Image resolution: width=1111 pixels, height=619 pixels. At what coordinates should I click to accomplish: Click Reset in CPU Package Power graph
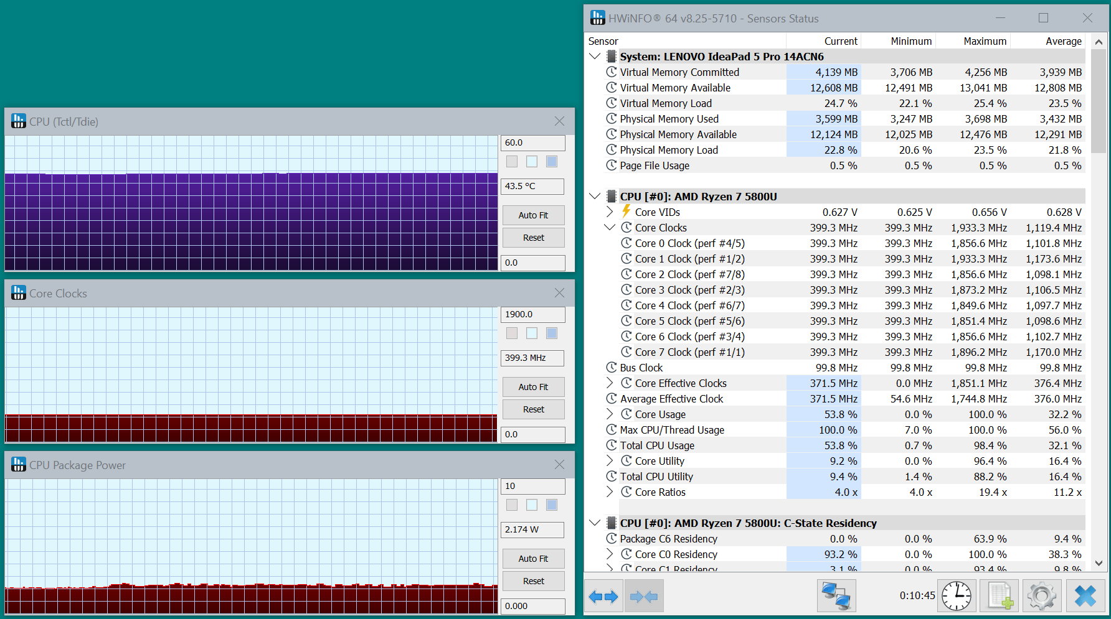[x=534, y=581]
